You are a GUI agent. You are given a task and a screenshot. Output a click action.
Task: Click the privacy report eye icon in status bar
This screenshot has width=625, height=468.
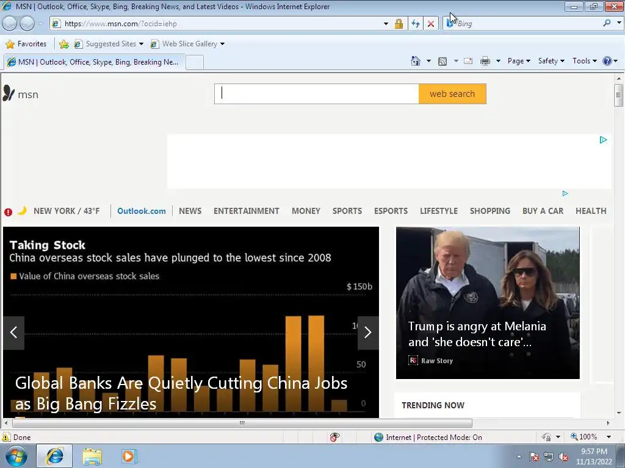coord(335,437)
